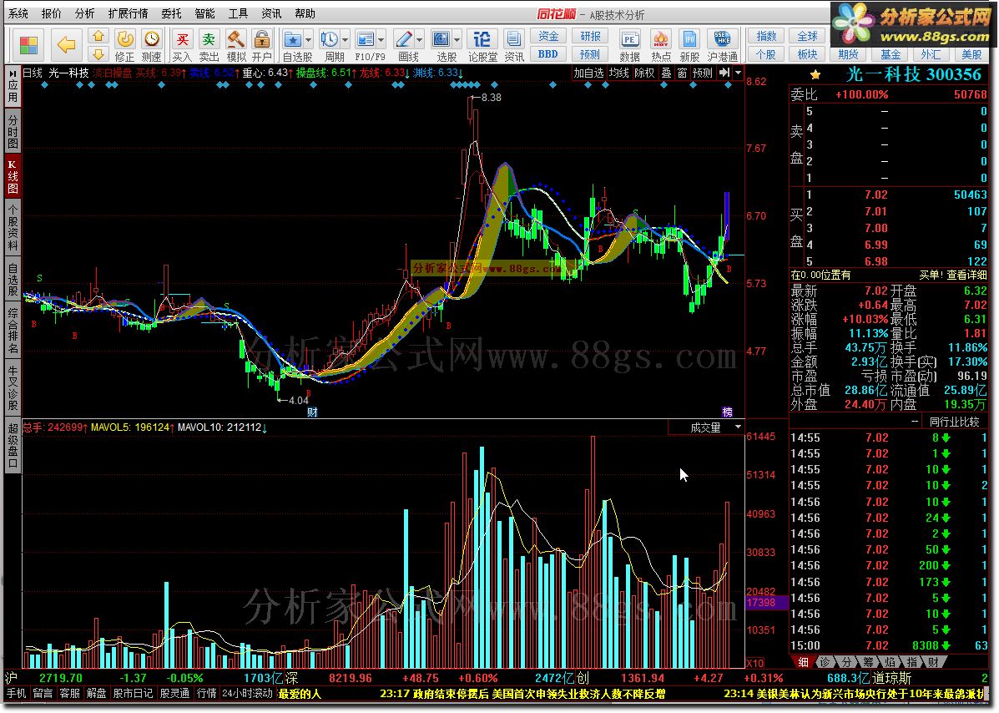The width and height of the screenshot is (999, 713).
Task: Open the 分析 menu
Action: pos(85,13)
